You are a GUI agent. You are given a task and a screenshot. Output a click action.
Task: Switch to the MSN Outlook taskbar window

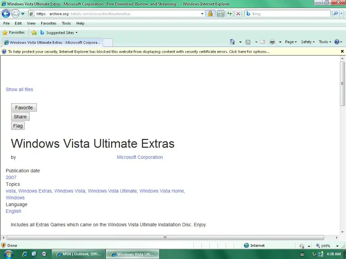tap(78, 254)
